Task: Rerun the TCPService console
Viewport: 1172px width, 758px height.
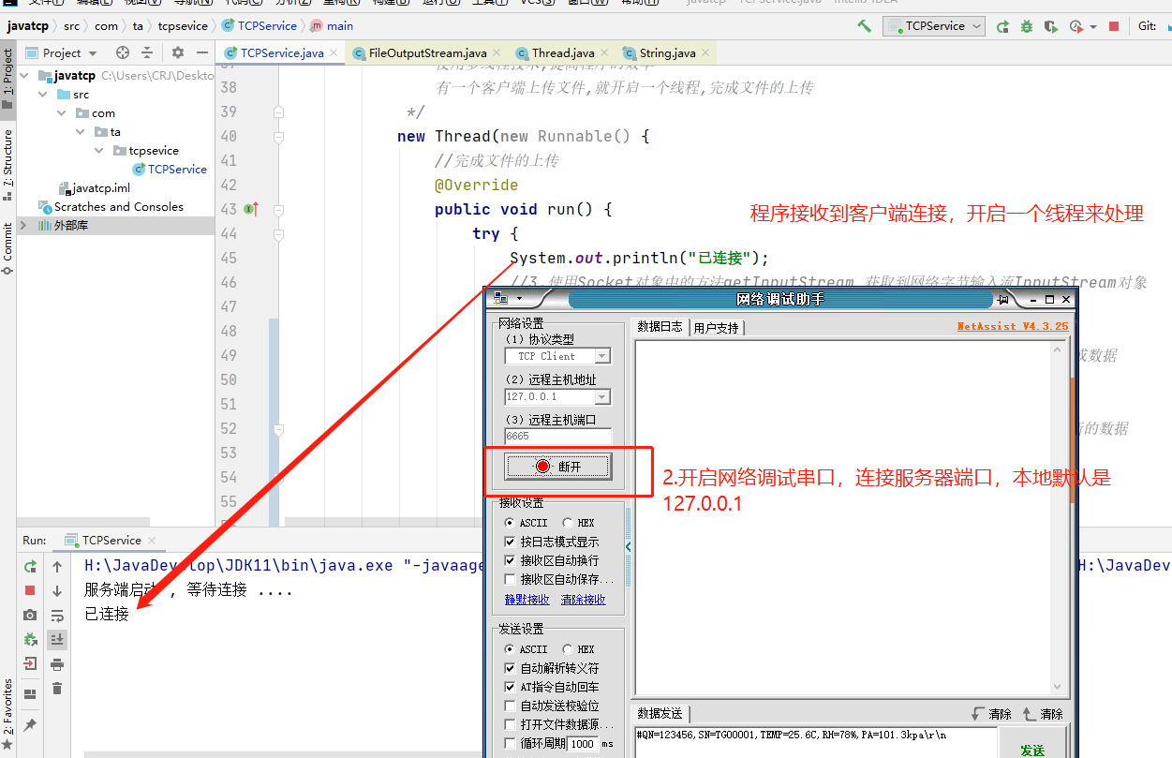Action: tap(29, 567)
